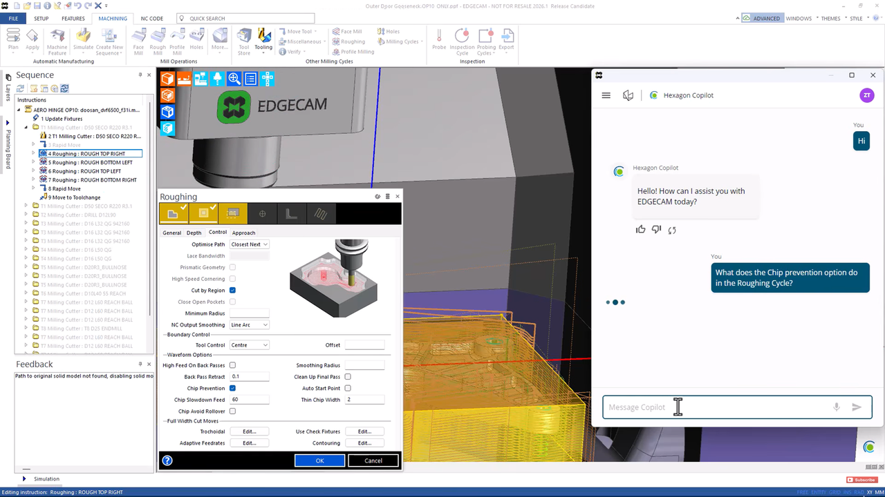
Task: Enable Clean Up Final Pass
Action: [x=348, y=377]
